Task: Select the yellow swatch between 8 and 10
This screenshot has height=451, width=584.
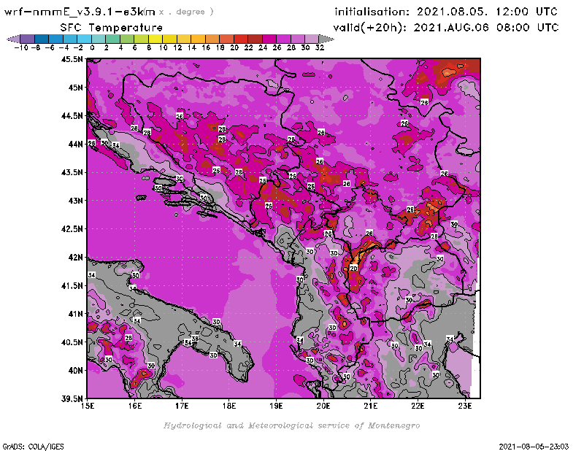Action: click(x=155, y=39)
